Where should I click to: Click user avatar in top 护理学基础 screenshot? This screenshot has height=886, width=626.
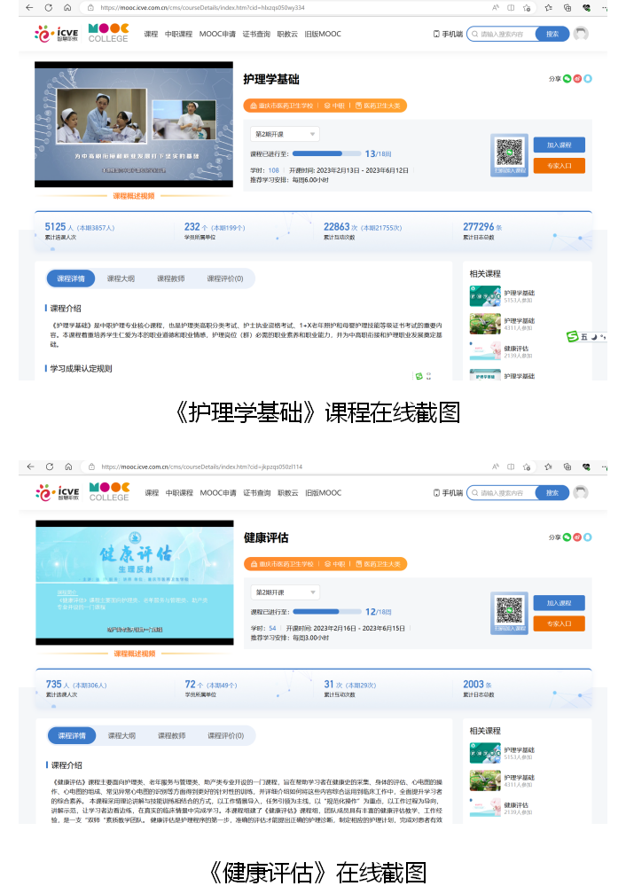581,34
